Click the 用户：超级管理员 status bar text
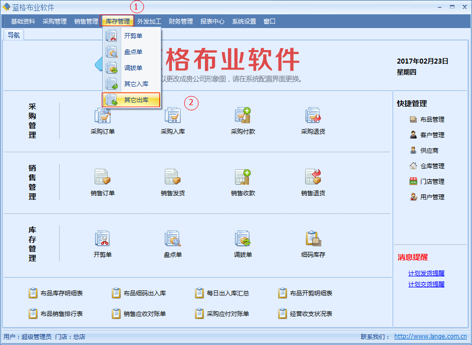 pos(28,336)
